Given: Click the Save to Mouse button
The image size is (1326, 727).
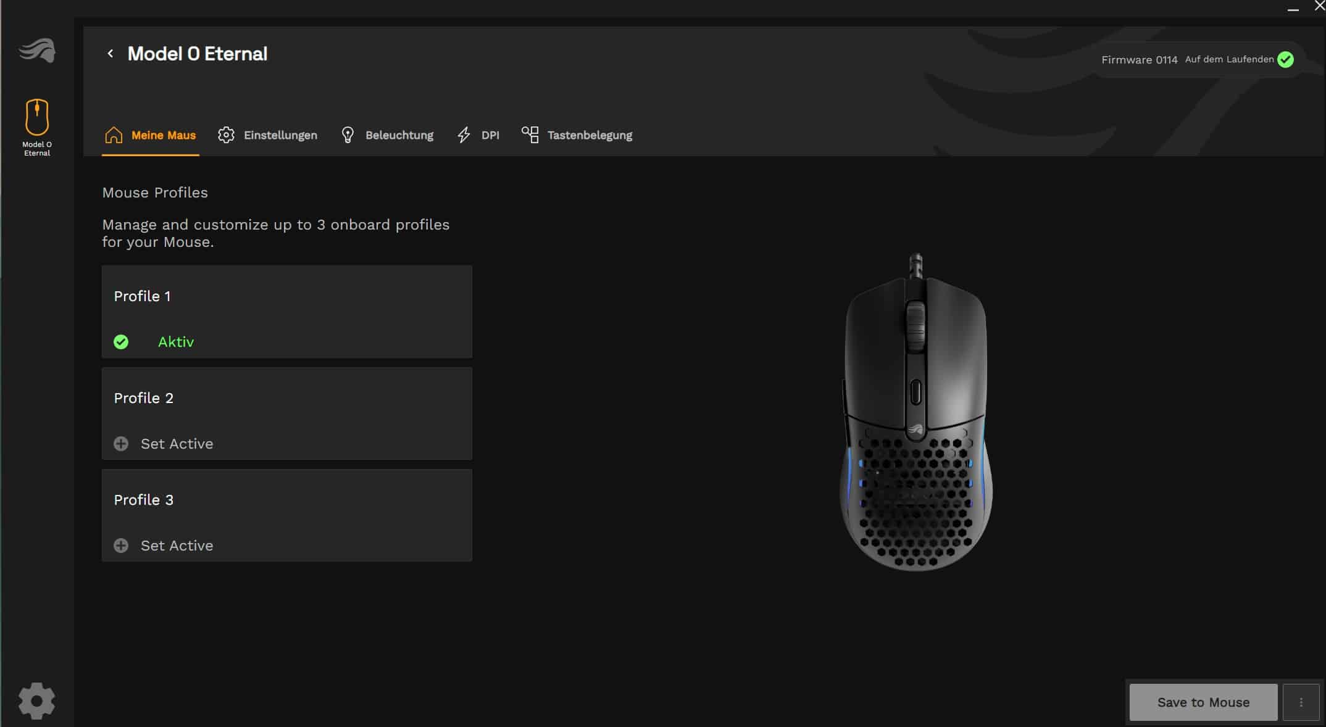Looking at the screenshot, I should click(1203, 702).
